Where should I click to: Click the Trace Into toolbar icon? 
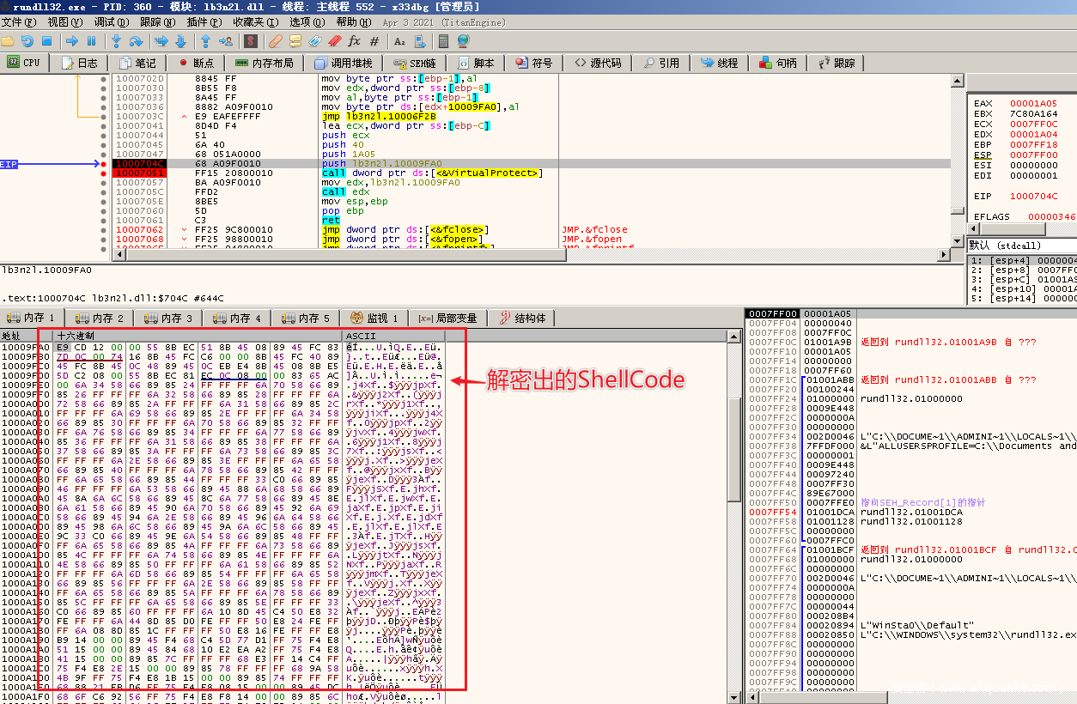(161, 40)
